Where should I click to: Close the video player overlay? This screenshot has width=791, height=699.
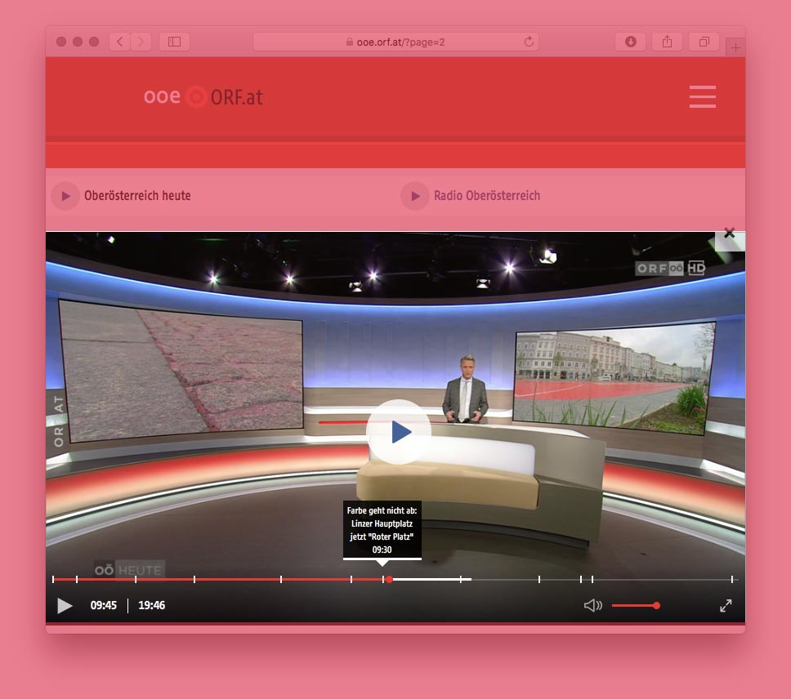point(729,234)
